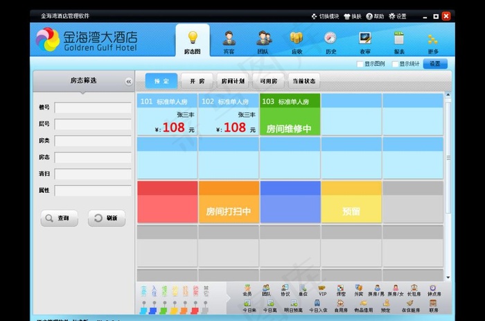Select the 房间计划 tab
Screen dimensions: 485x321
click(233, 81)
